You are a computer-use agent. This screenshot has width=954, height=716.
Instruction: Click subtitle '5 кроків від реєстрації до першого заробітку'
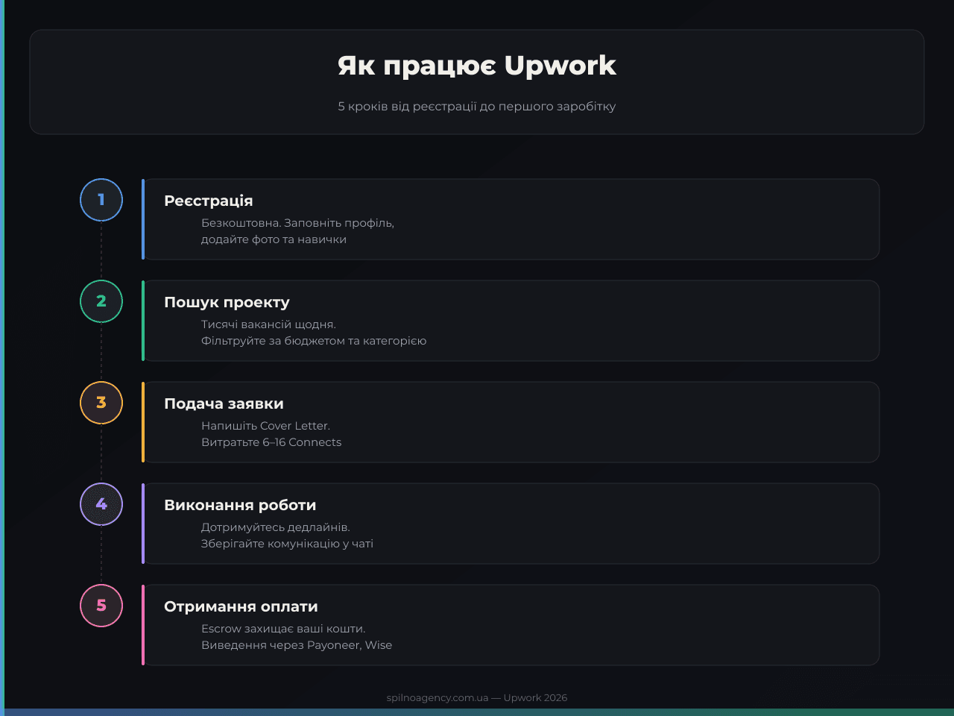tap(477, 106)
